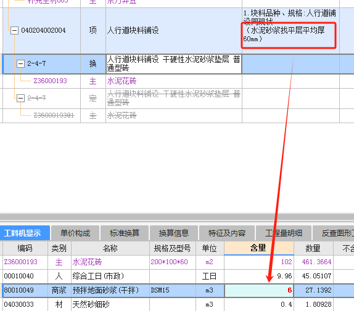Viewport: 354px width, 311px height.
Task: Click the 综合工日(市政) name cell
Action: [x=110, y=277]
